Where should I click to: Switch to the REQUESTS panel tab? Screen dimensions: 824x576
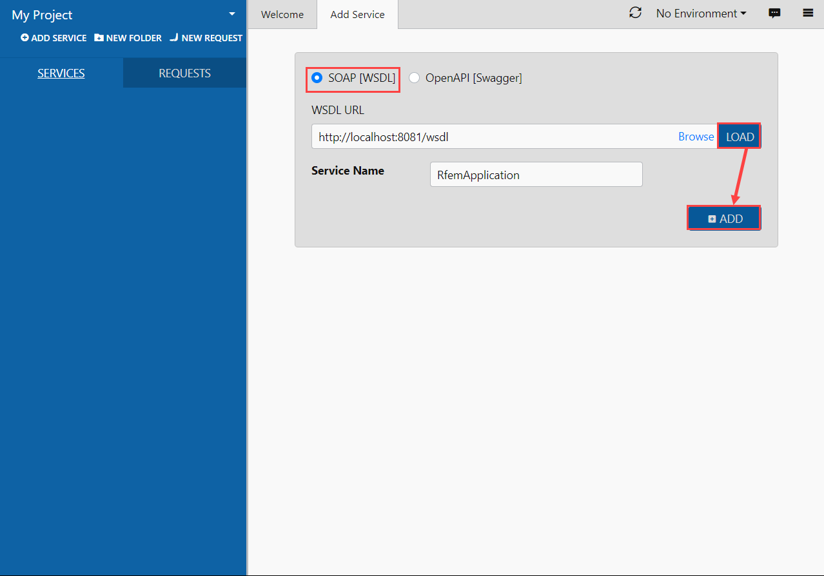[x=184, y=73]
